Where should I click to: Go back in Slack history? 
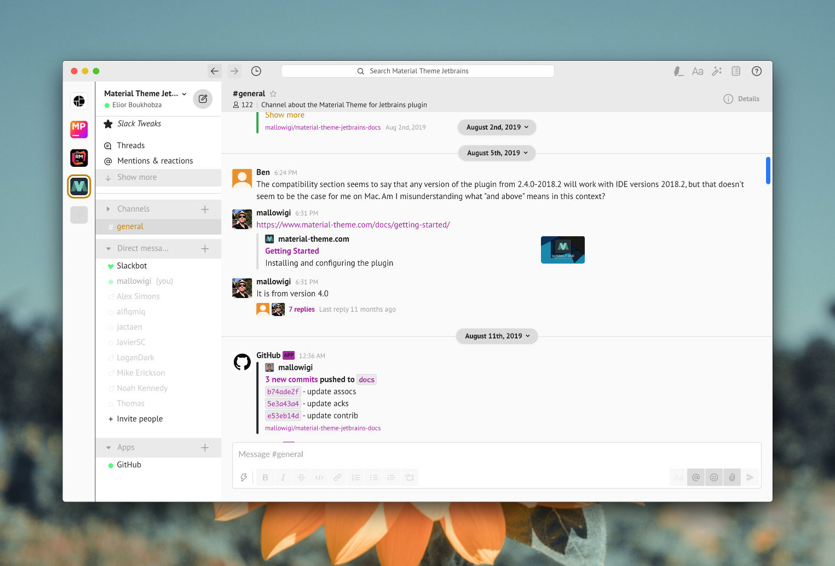(x=215, y=71)
